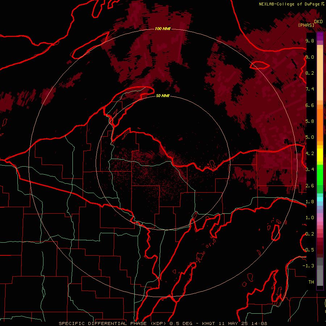The height and width of the screenshot is (326, 326).
Task: Pick the cyan band of the color scale
Action: coord(320,199)
